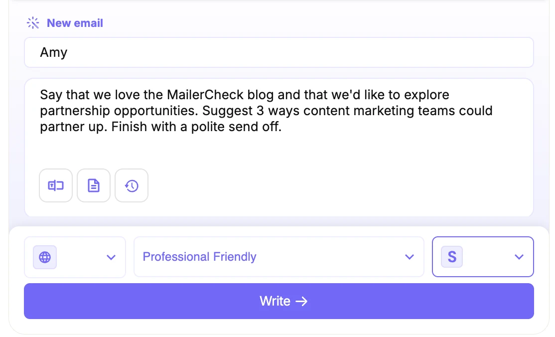Image resolution: width=555 pixels, height=337 pixels.
Task: Click the S badge icon
Action: (x=452, y=257)
